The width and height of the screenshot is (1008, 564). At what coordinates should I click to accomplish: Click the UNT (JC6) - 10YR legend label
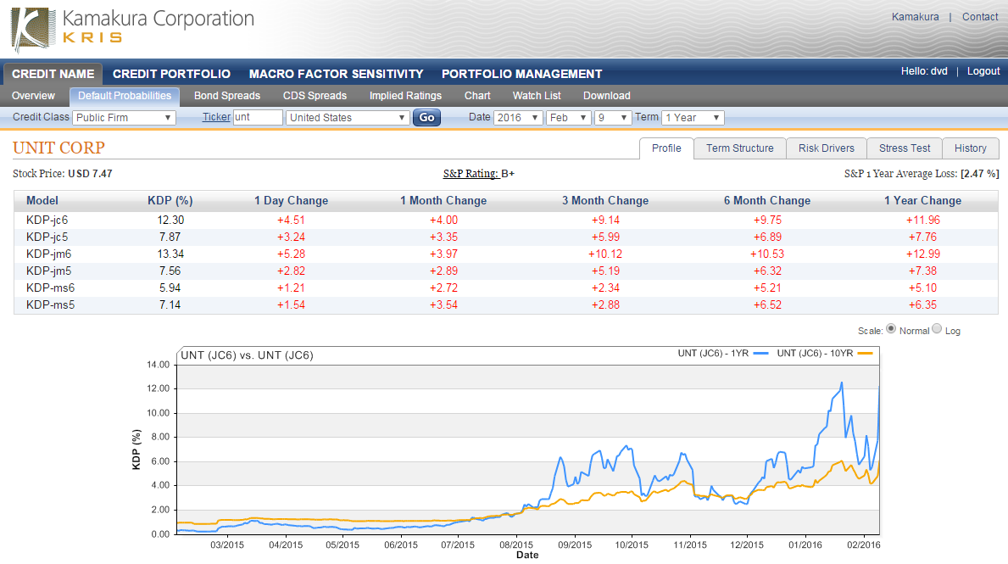coord(815,354)
